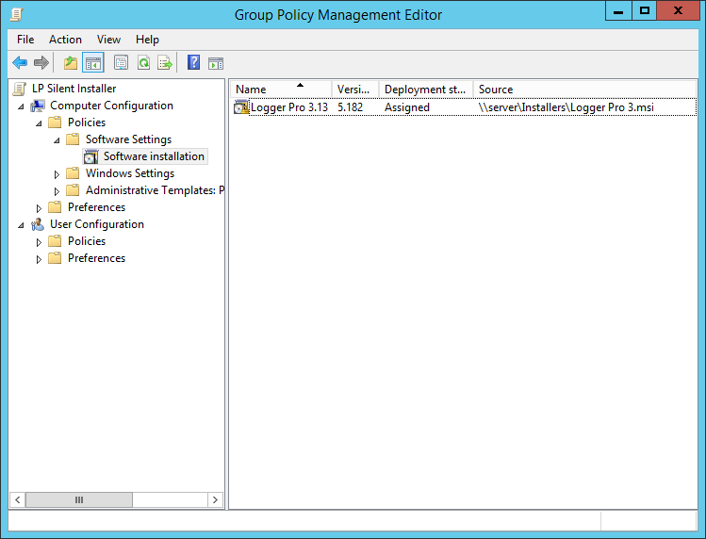This screenshot has height=539, width=706.
Task: Sort by the Name column header
Action: (281, 90)
